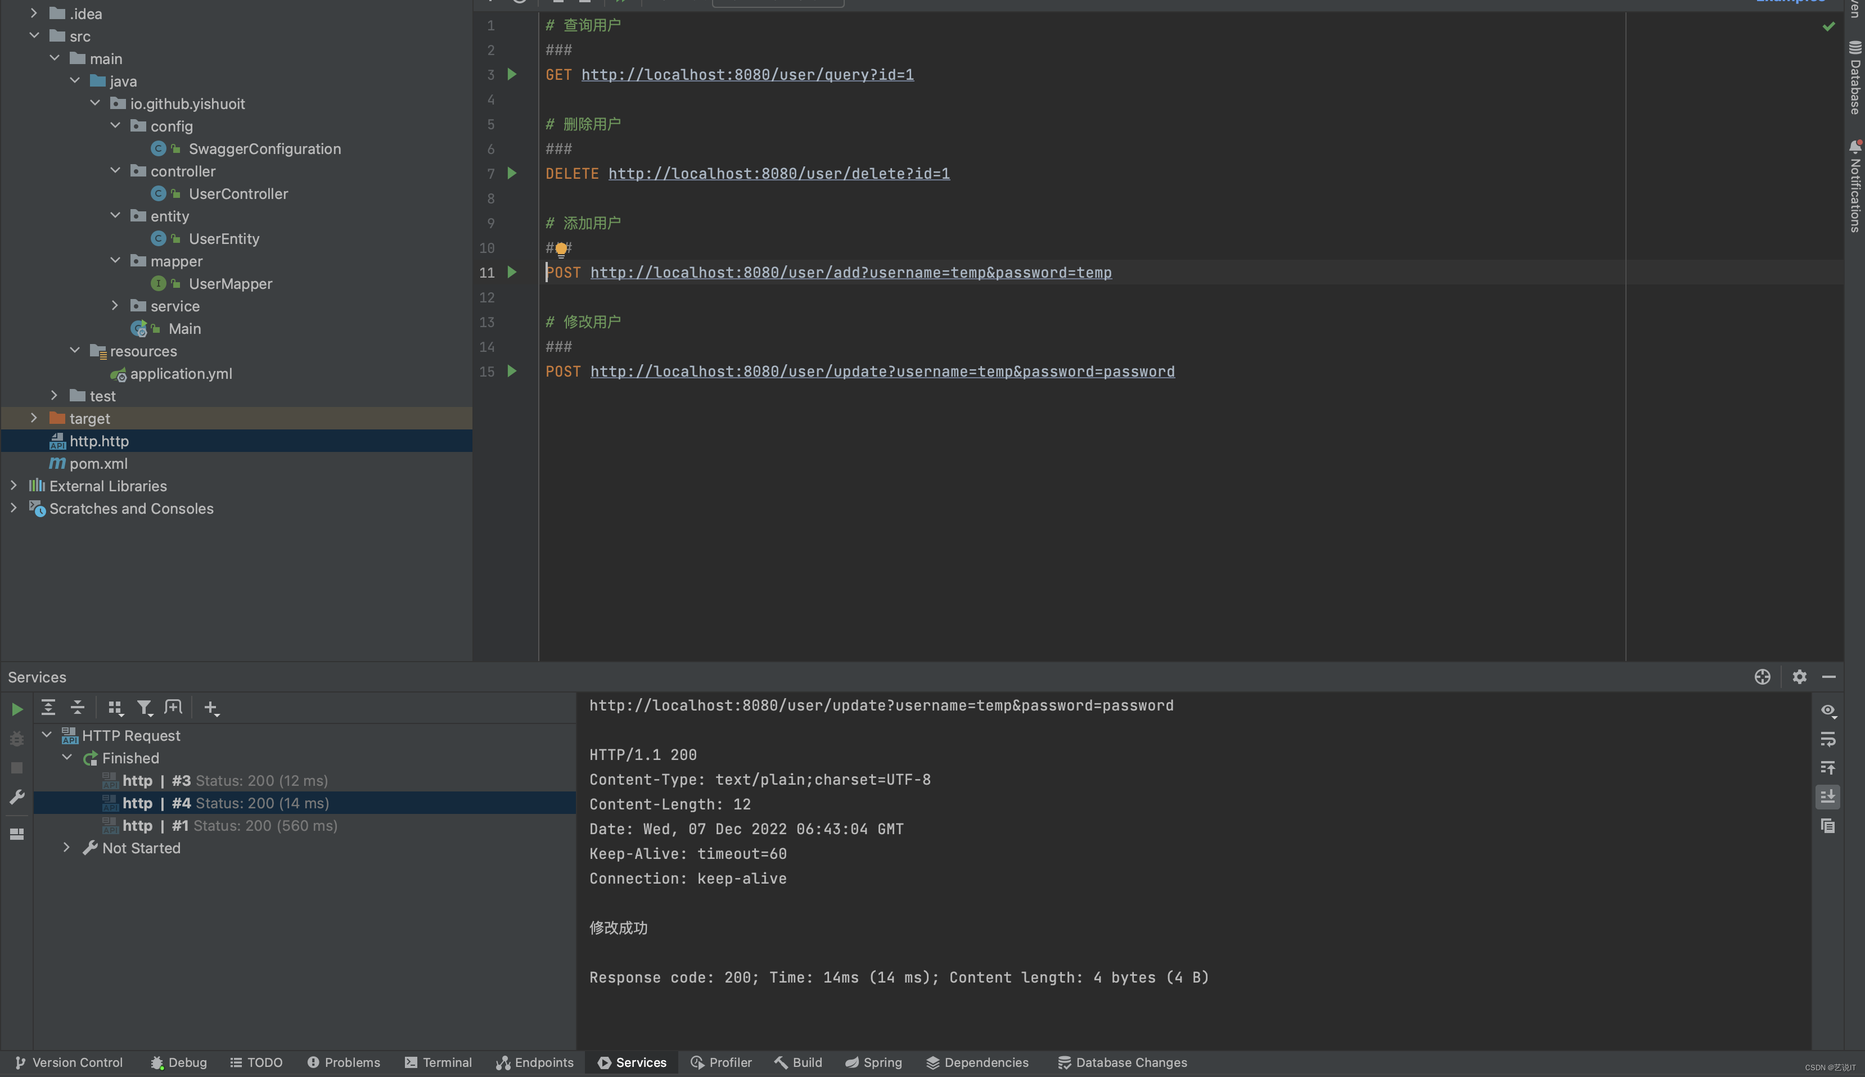Click the user/add URL link in editor

click(851, 273)
